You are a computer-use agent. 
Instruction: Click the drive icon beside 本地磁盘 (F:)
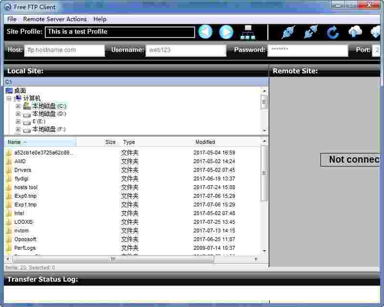[x=26, y=129]
